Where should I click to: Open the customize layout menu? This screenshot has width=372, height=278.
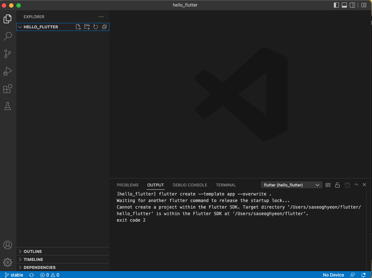[364, 5]
